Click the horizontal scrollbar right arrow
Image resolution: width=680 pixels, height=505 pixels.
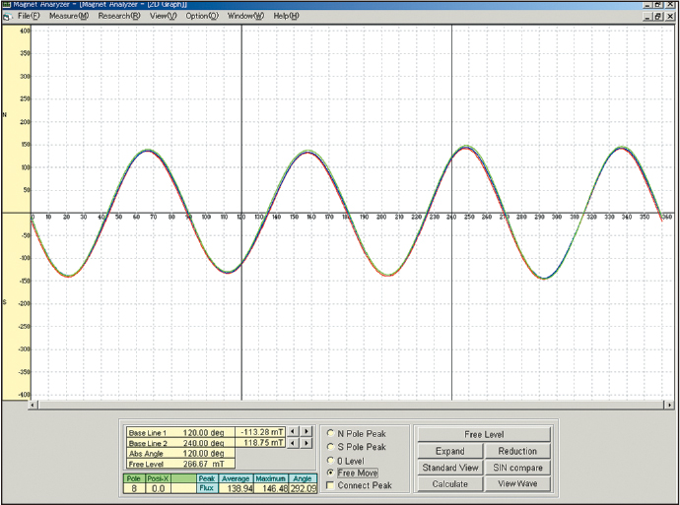point(669,405)
